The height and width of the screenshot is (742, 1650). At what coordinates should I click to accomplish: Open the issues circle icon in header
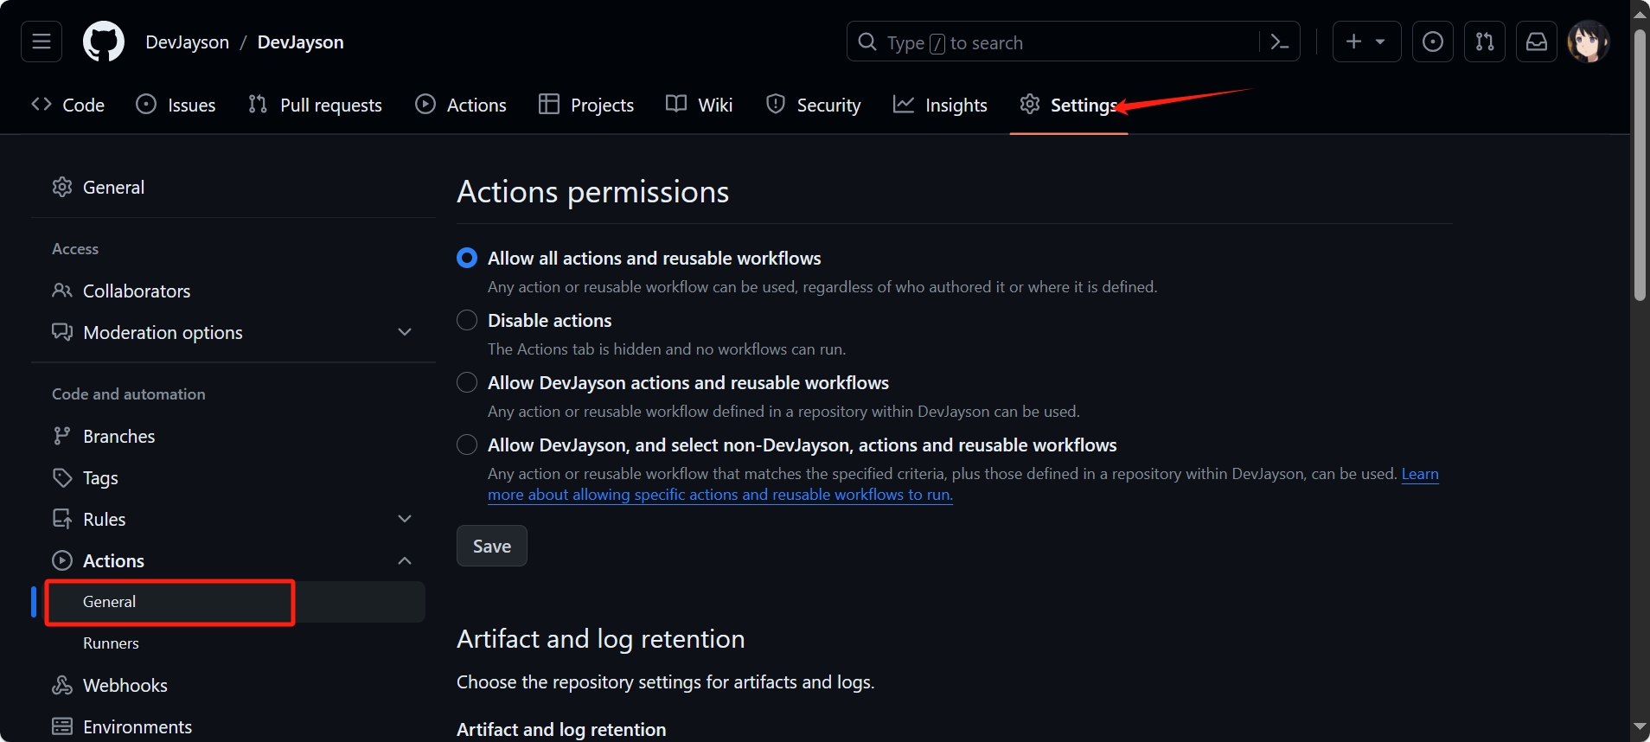coord(1433,42)
